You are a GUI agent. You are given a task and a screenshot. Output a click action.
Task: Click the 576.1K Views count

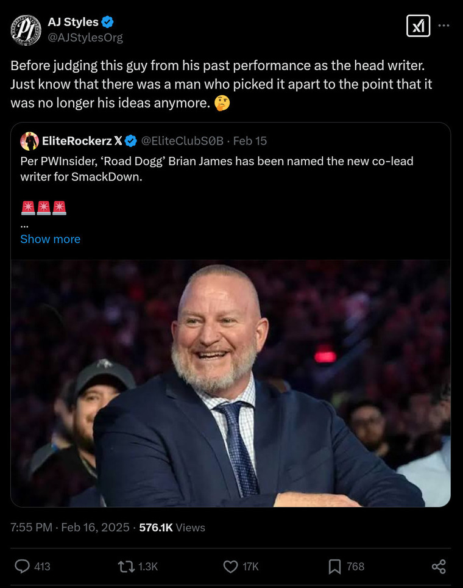172,528
